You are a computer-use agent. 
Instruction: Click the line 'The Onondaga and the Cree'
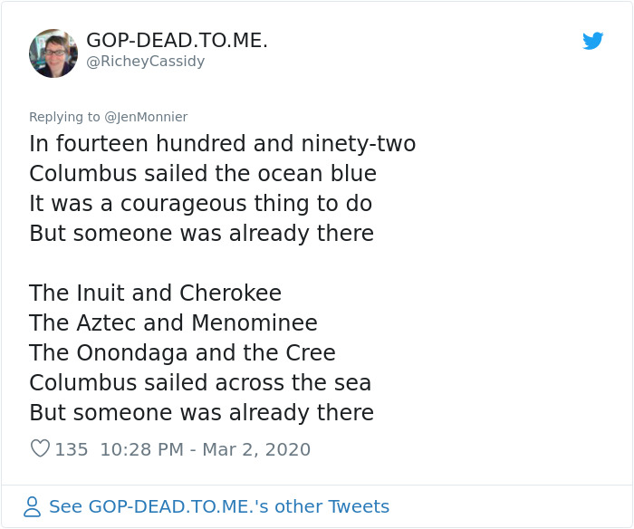pyautogui.click(x=182, y=353)
